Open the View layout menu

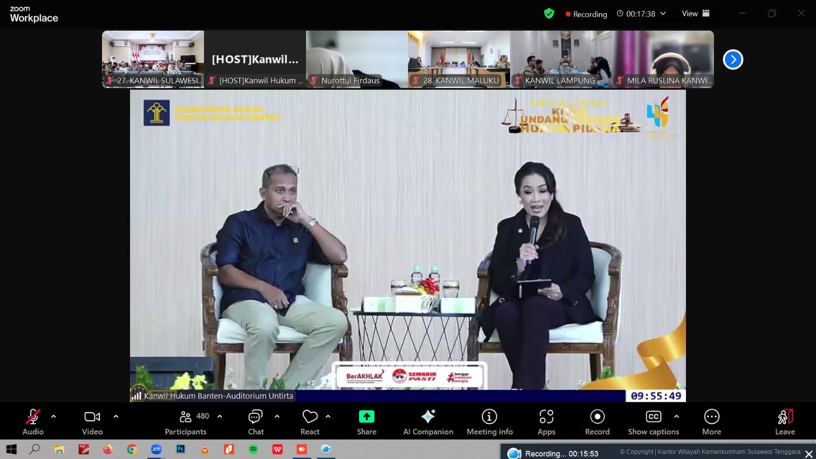[696, 14]
